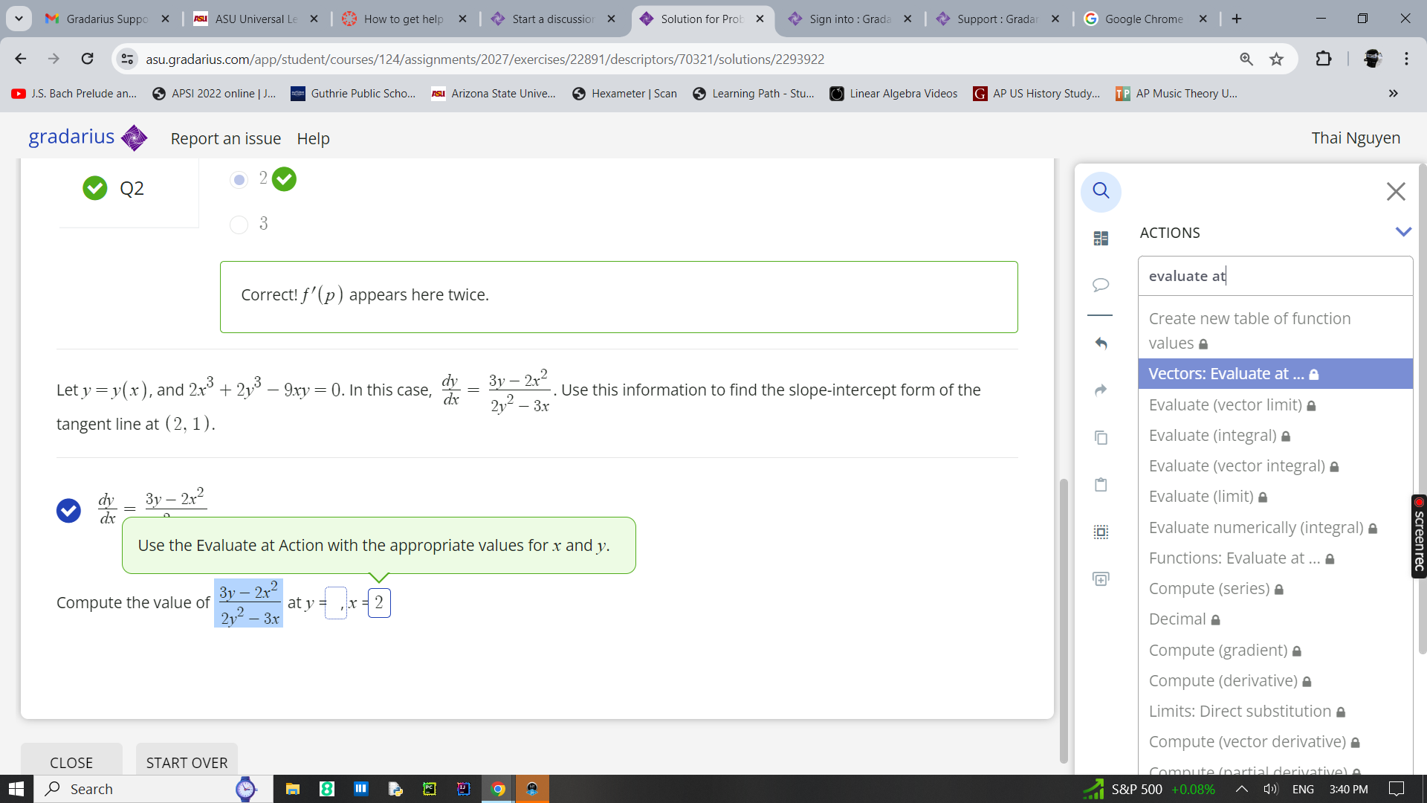
Task: Open the Help menu item
Action: click(313, 138)
